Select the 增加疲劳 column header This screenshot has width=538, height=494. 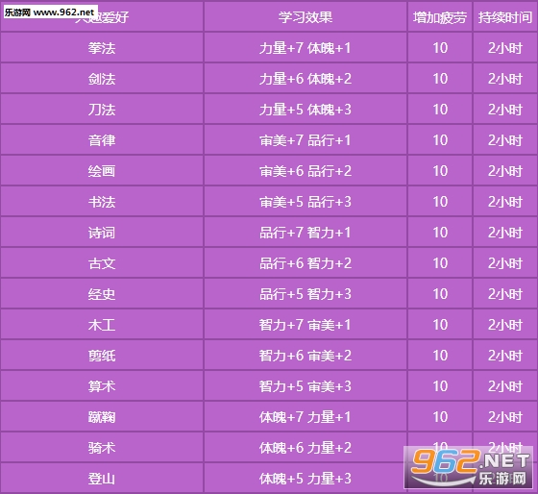[x=440, y=17]
